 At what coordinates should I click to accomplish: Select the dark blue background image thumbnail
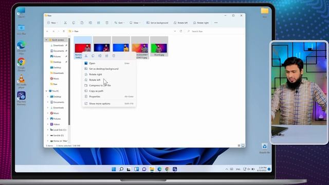(x=102, y=47)
